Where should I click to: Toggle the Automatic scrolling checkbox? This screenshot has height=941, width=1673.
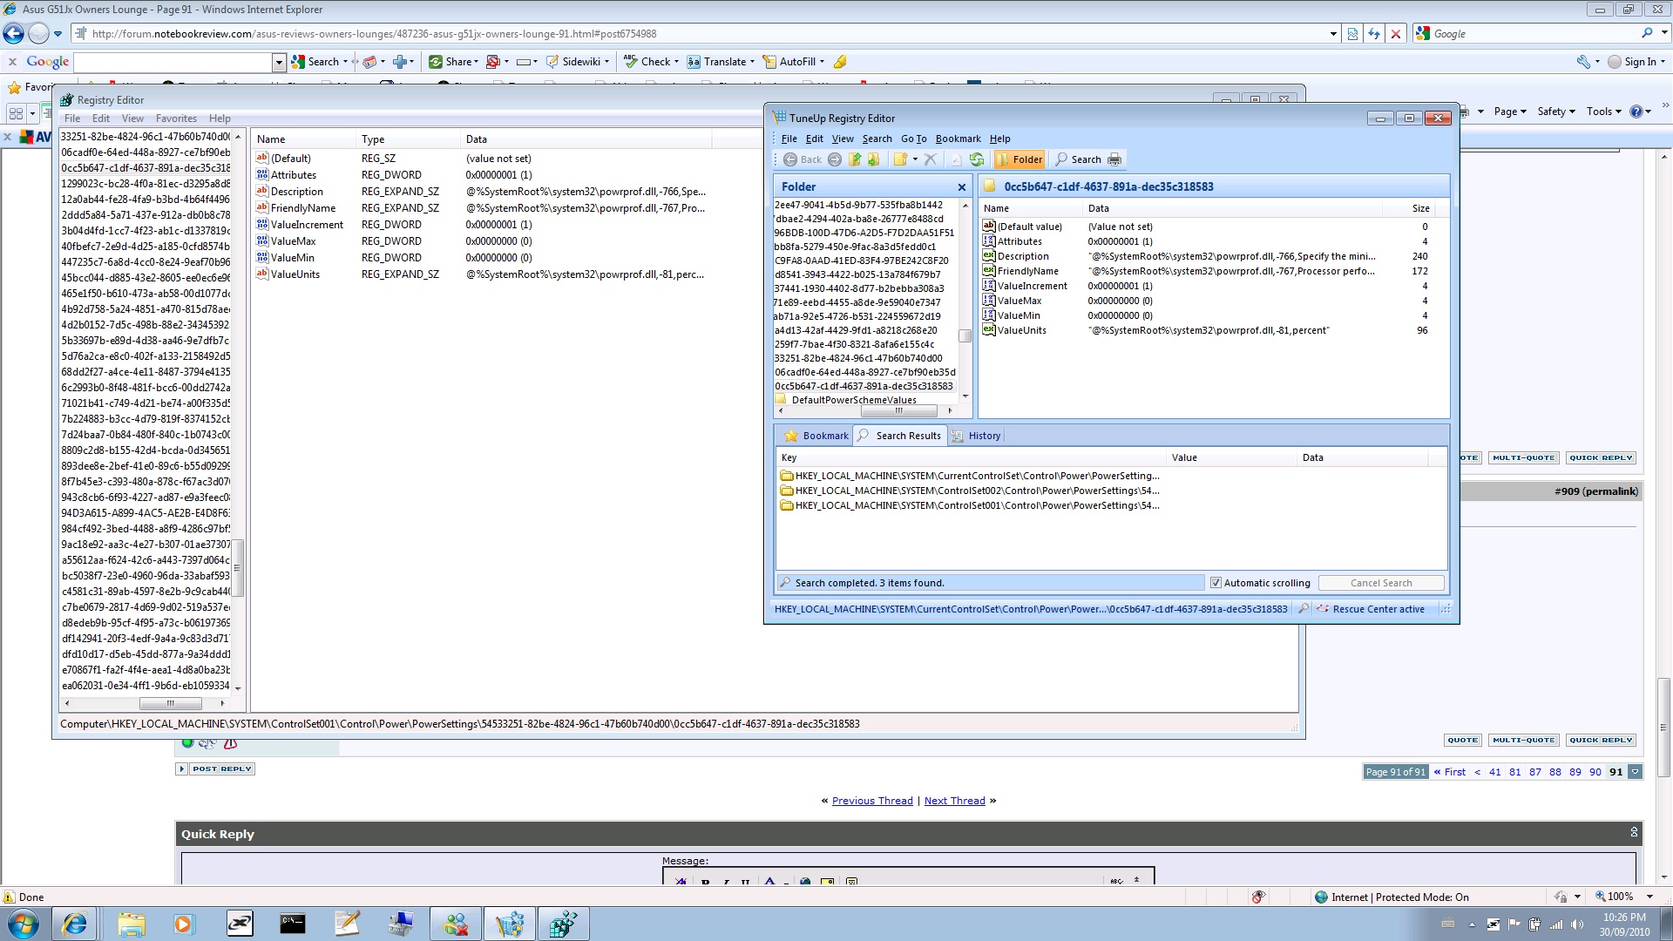click(1216, 583)
